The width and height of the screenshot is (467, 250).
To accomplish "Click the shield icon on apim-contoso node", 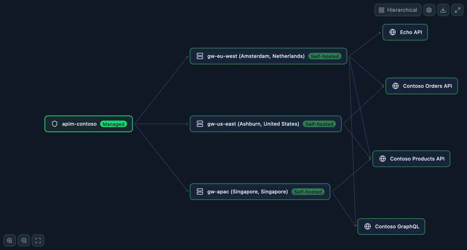I will point(54,124).
